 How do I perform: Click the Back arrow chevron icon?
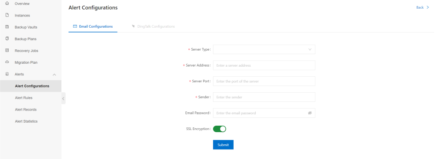pos(428,7)
